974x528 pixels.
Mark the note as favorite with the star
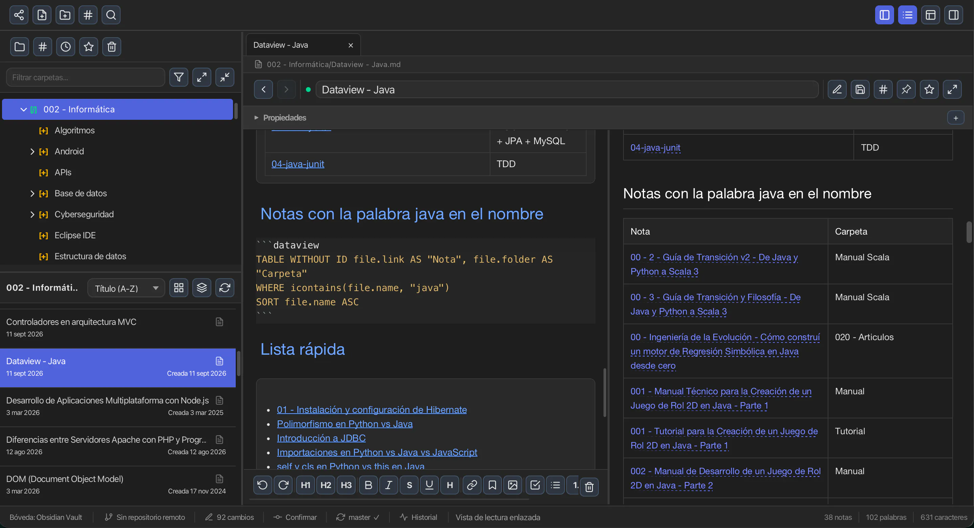(x=929, y=90)
